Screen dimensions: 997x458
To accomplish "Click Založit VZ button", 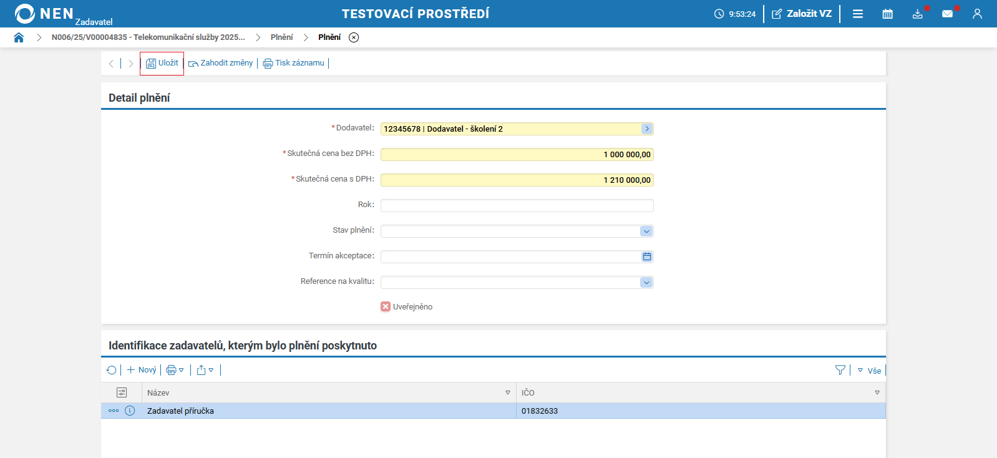I will click(802, 14).
